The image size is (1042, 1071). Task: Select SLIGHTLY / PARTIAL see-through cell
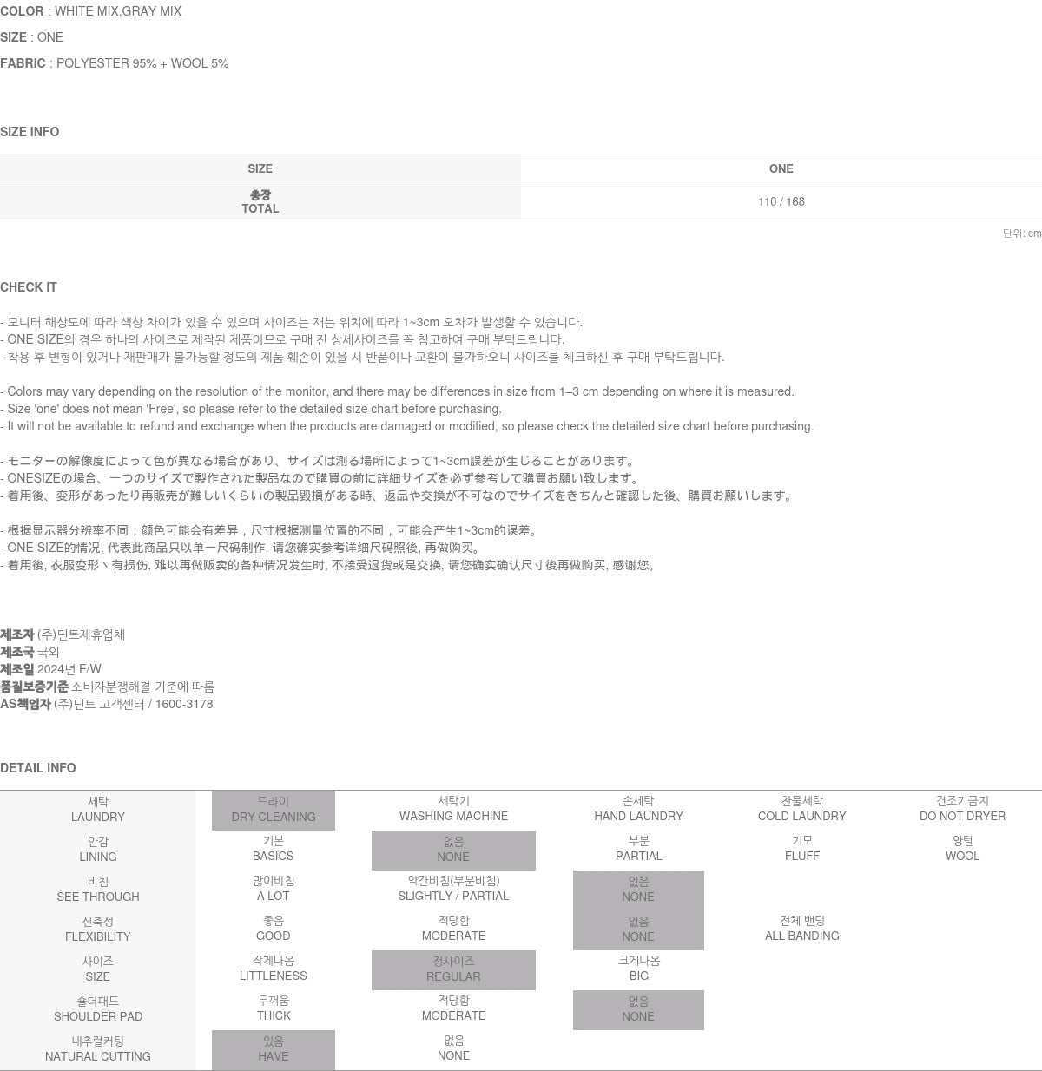click(x=453, y=889)
